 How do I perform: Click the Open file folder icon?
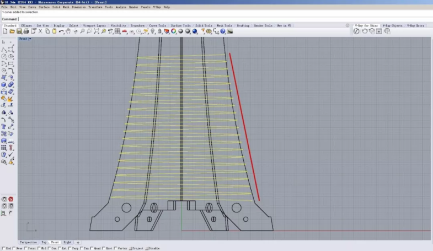click(12, 31)
